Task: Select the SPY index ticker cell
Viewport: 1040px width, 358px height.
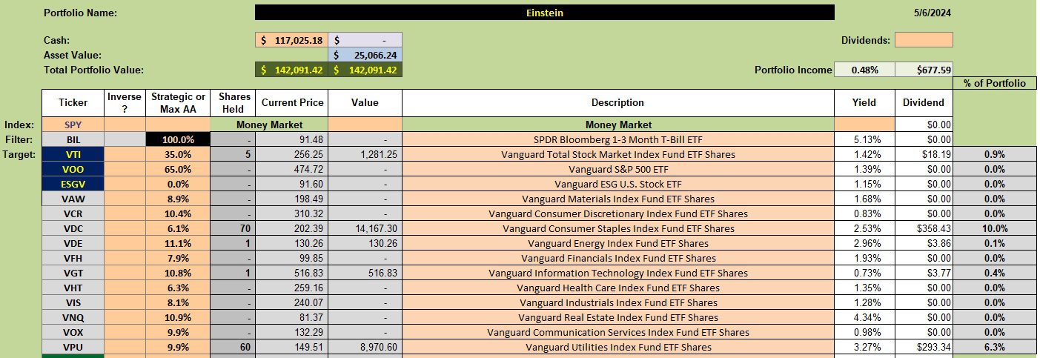Action: 73,125
